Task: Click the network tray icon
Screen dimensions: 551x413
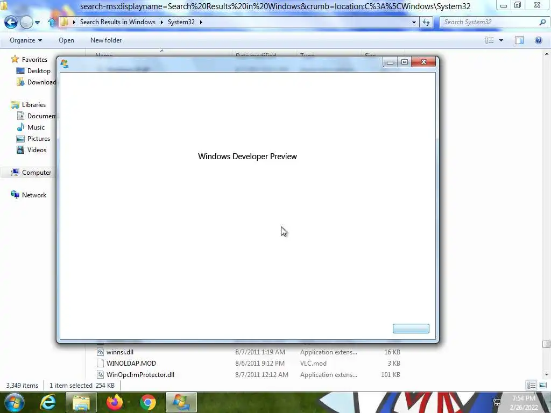Action: point(497,402)
